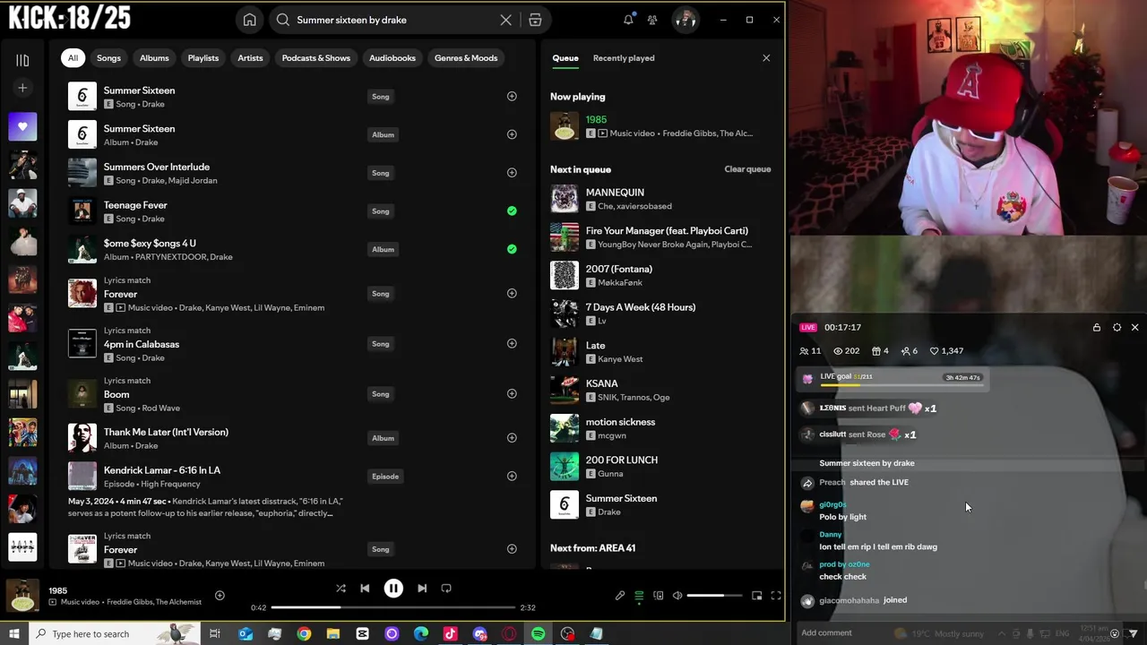Viewport: 1147px width, 645px height.
Task: Toggle repeat in the player bar
Action: 446,589
